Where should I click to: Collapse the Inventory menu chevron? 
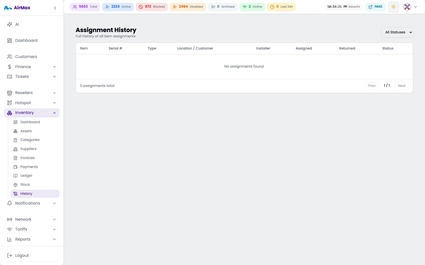point(54,113)
